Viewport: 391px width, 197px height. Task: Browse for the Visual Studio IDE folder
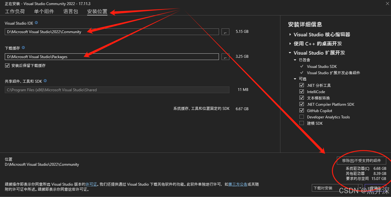225,32
